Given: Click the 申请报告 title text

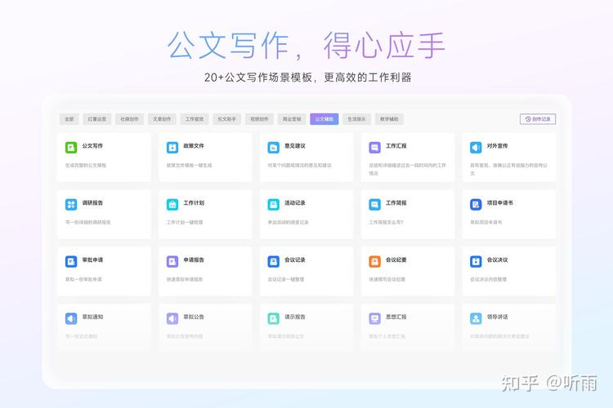Looking at the screenshot, I should click(194, 260).
